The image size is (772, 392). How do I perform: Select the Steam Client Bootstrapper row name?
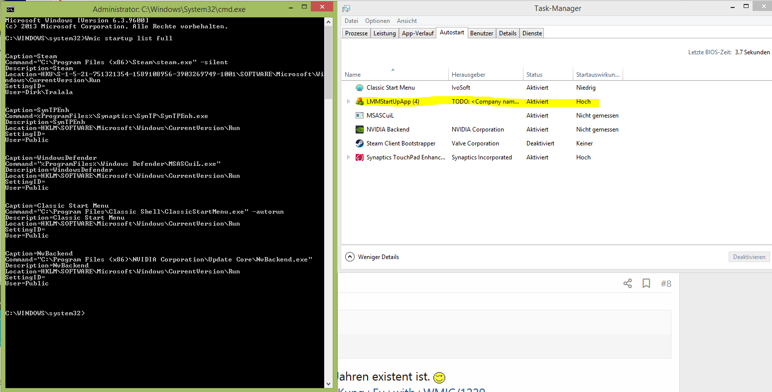pyautogui.click(x=401, y=143)
